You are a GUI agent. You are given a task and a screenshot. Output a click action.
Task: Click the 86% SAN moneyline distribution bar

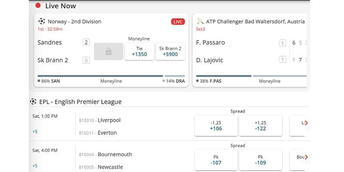pyautogui.click(x=100, y=76)
